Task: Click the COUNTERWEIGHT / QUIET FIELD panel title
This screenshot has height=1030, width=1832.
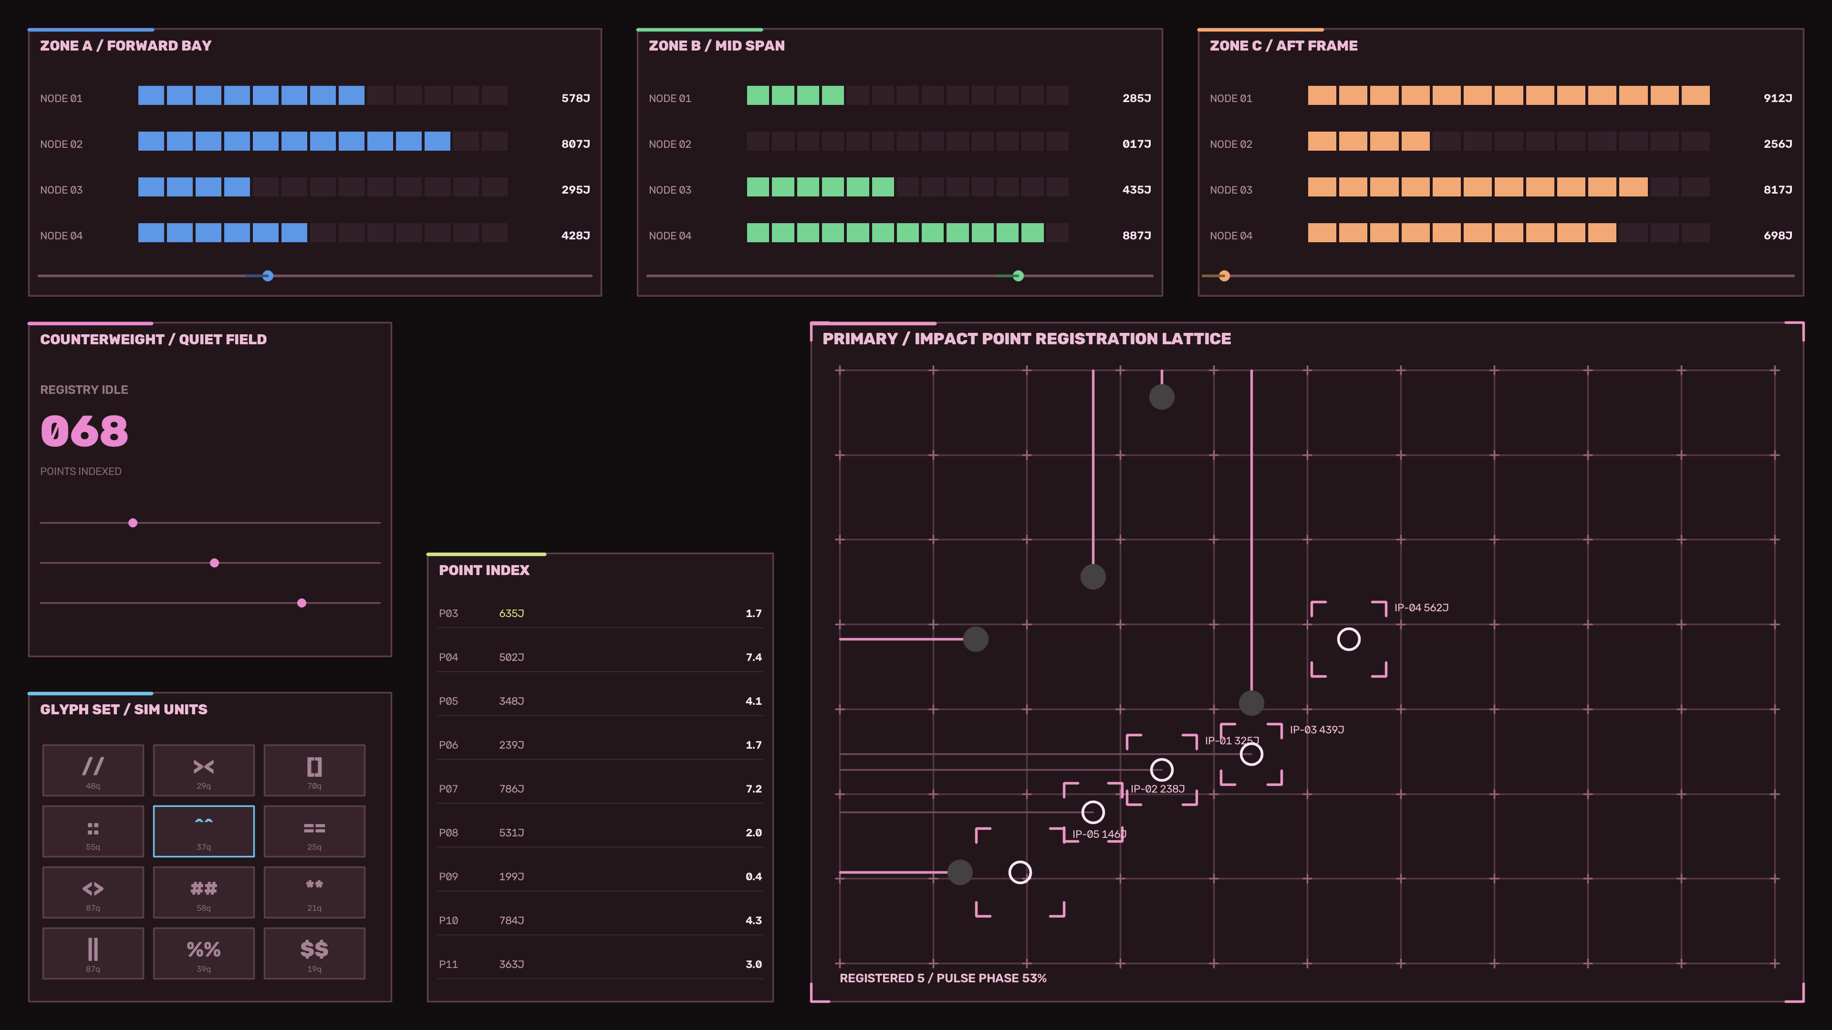Action: 154,339
